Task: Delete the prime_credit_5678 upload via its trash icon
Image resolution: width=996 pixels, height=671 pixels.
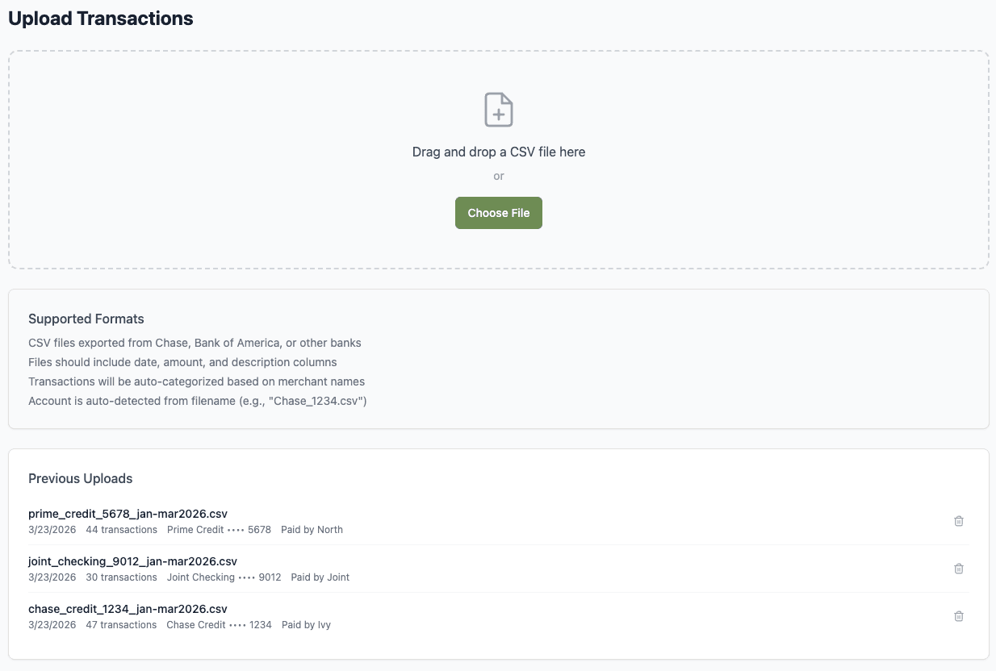Action: coord(959,521)
